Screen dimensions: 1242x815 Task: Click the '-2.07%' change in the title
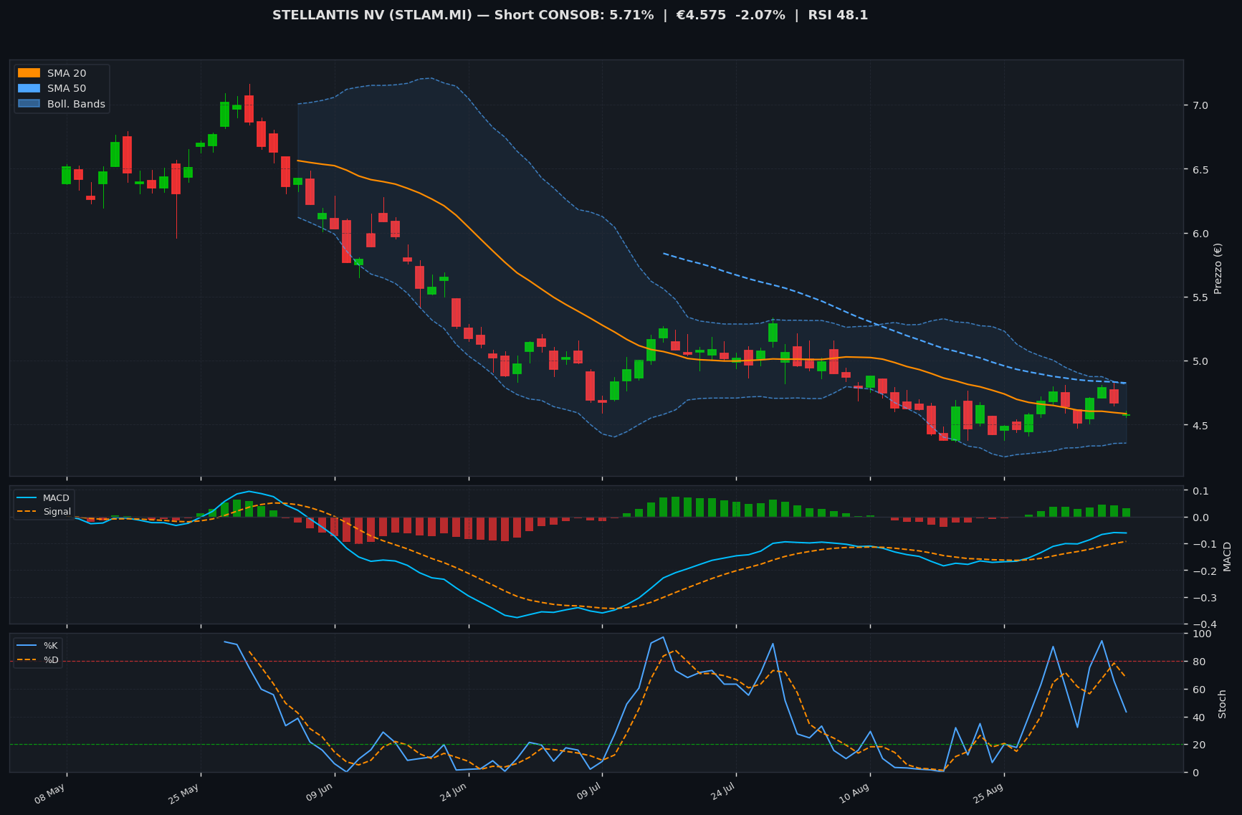760,15
